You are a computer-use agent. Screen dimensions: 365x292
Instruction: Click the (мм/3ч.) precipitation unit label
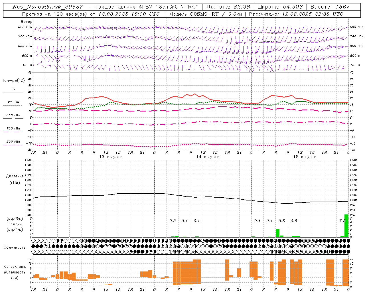point(15,219)
